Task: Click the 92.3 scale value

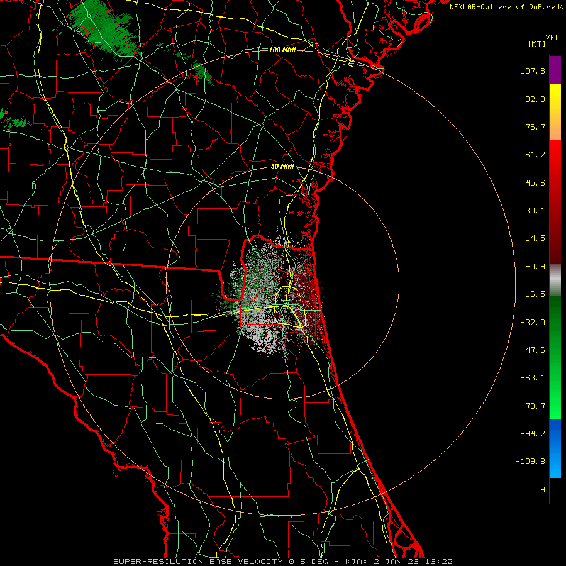Action: [535, 99]
